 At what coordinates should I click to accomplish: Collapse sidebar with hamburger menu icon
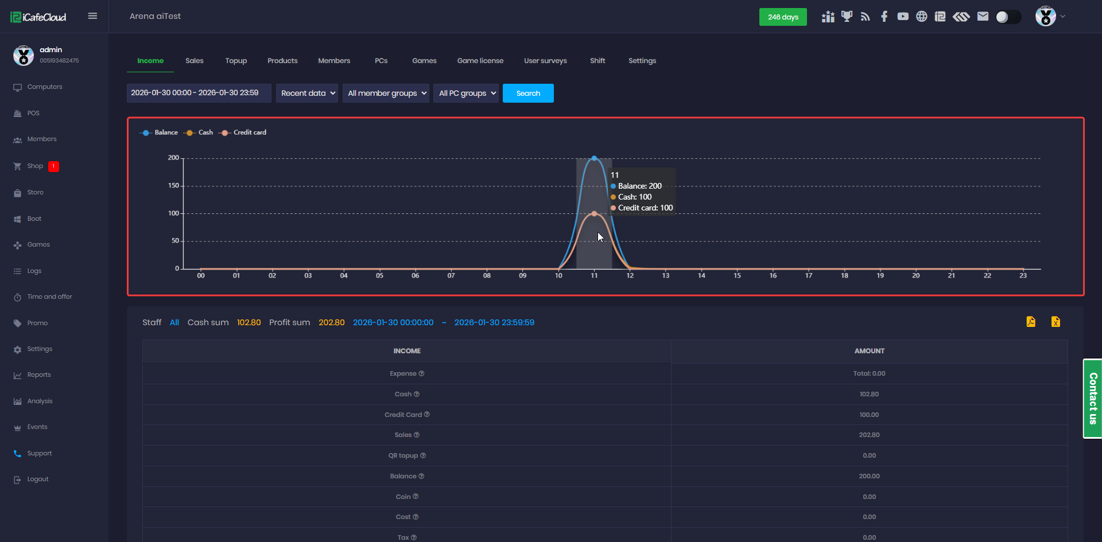point(92,16)
